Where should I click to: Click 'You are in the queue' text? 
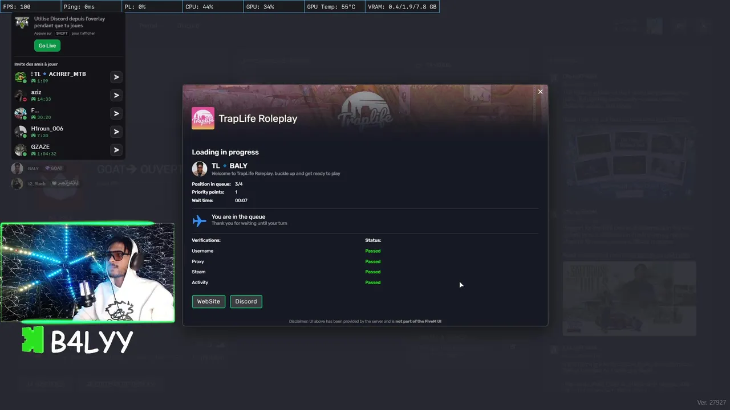(238, 216)
